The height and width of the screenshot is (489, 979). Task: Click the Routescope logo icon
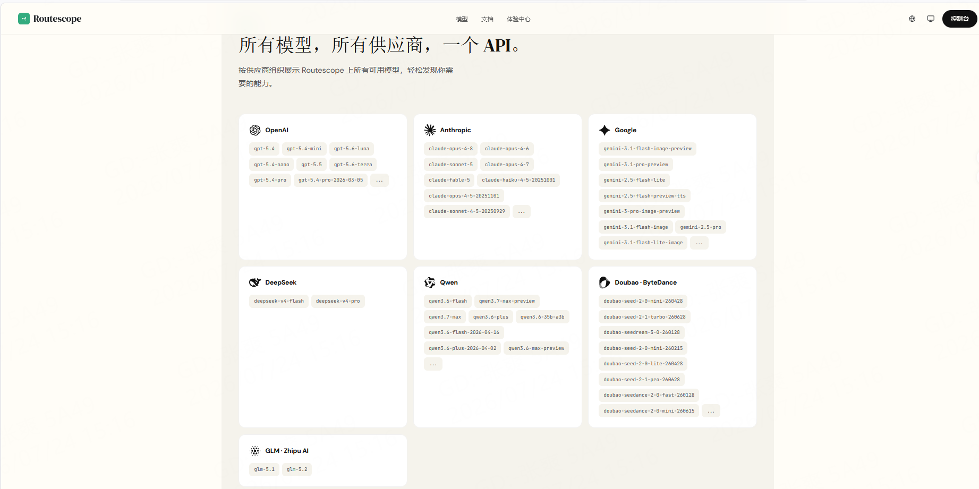pyautogui.click(x=24, y=19)
